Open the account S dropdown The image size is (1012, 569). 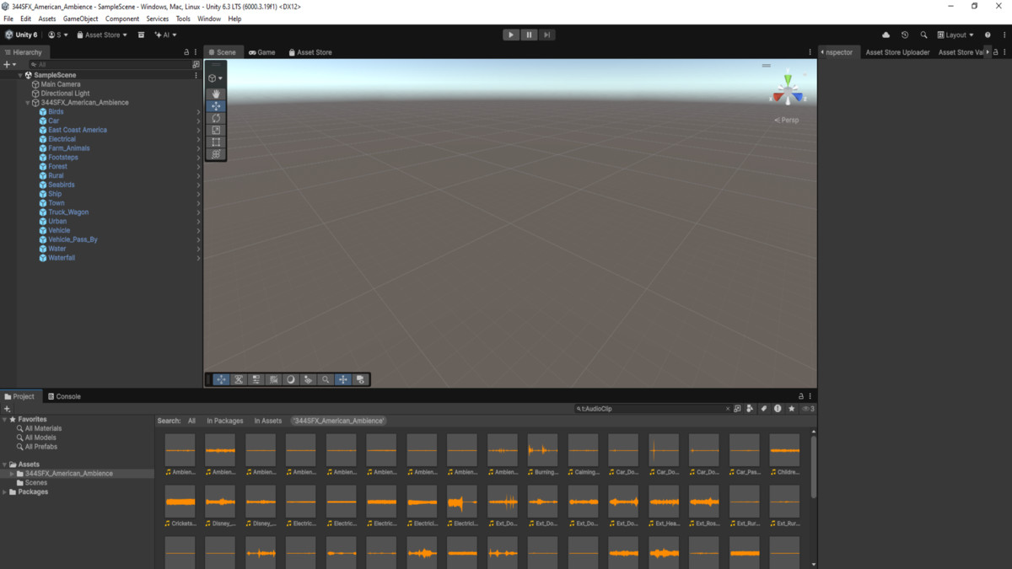click(58, 35)
